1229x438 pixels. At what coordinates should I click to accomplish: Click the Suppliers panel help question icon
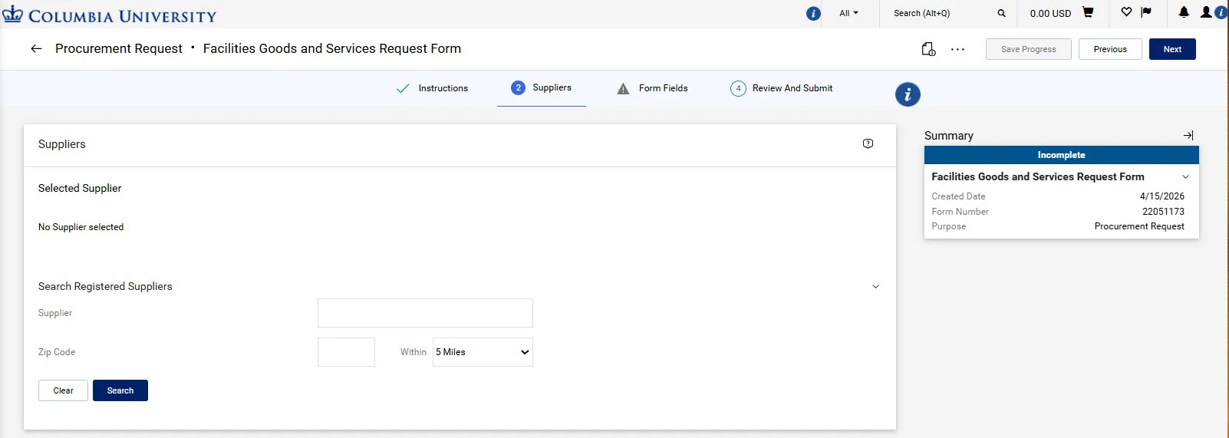868,143
